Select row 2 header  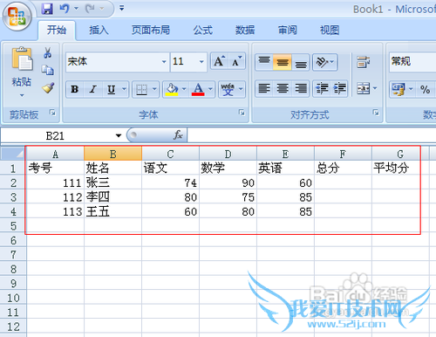click(13, 182)
